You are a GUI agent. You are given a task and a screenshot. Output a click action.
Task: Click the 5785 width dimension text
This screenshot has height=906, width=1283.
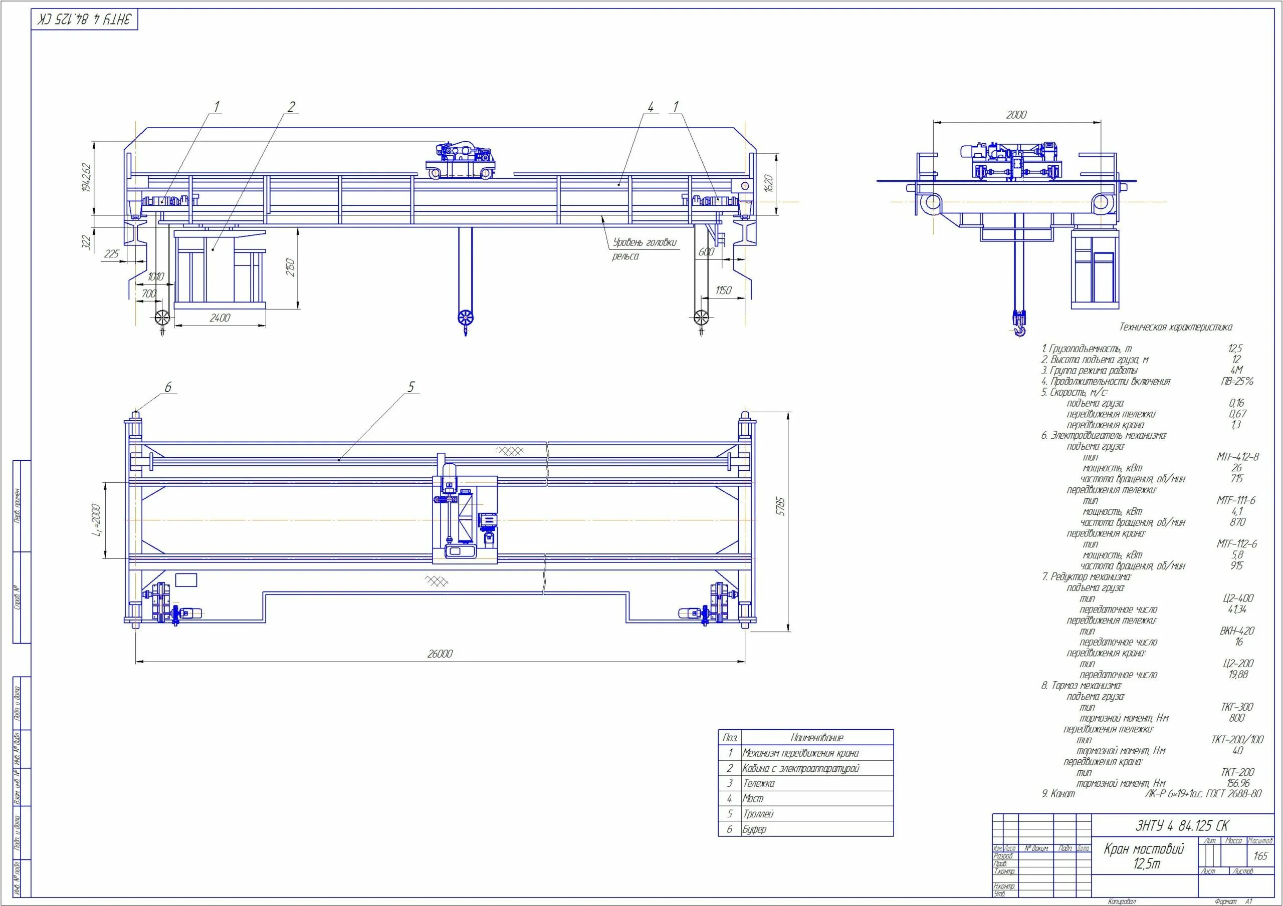(x=781, y=506)
